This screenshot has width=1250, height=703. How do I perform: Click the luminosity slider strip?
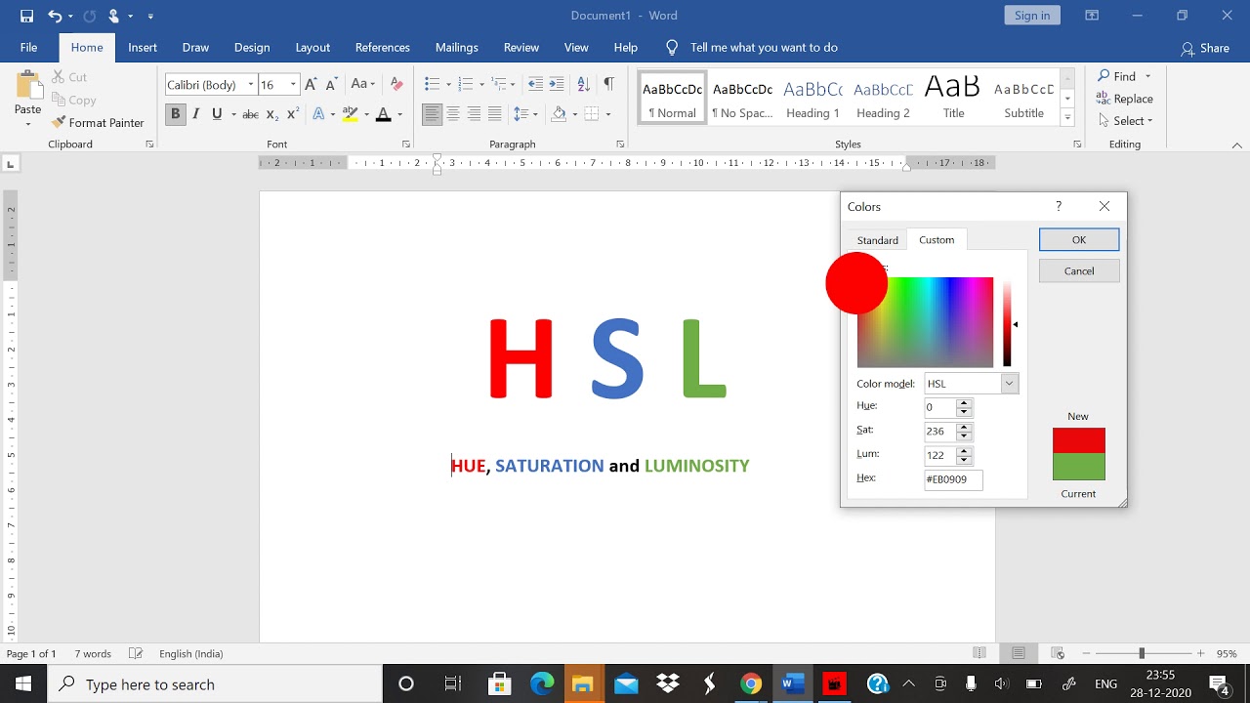coord(1007,322)
